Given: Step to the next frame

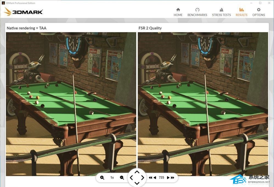Looking at the screenshot, I should coord(168,178).
